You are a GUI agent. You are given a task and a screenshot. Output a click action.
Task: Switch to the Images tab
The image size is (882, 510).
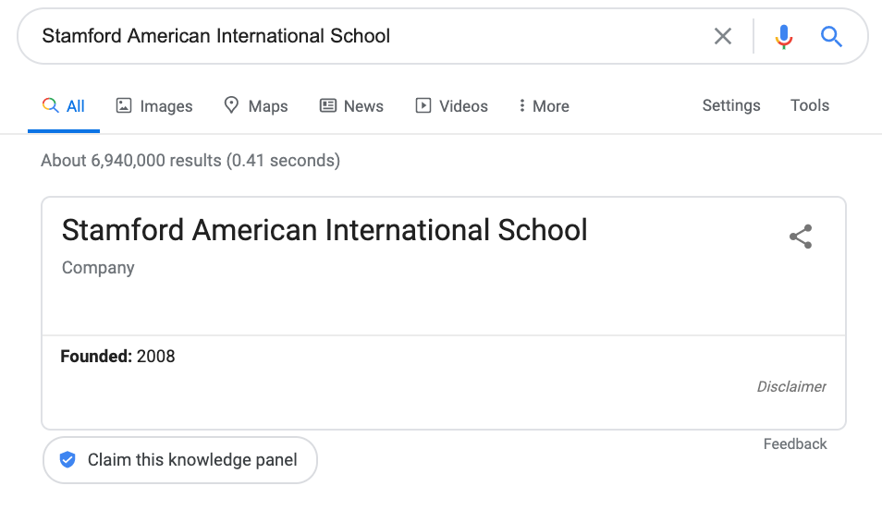click(x=154, y=105)
